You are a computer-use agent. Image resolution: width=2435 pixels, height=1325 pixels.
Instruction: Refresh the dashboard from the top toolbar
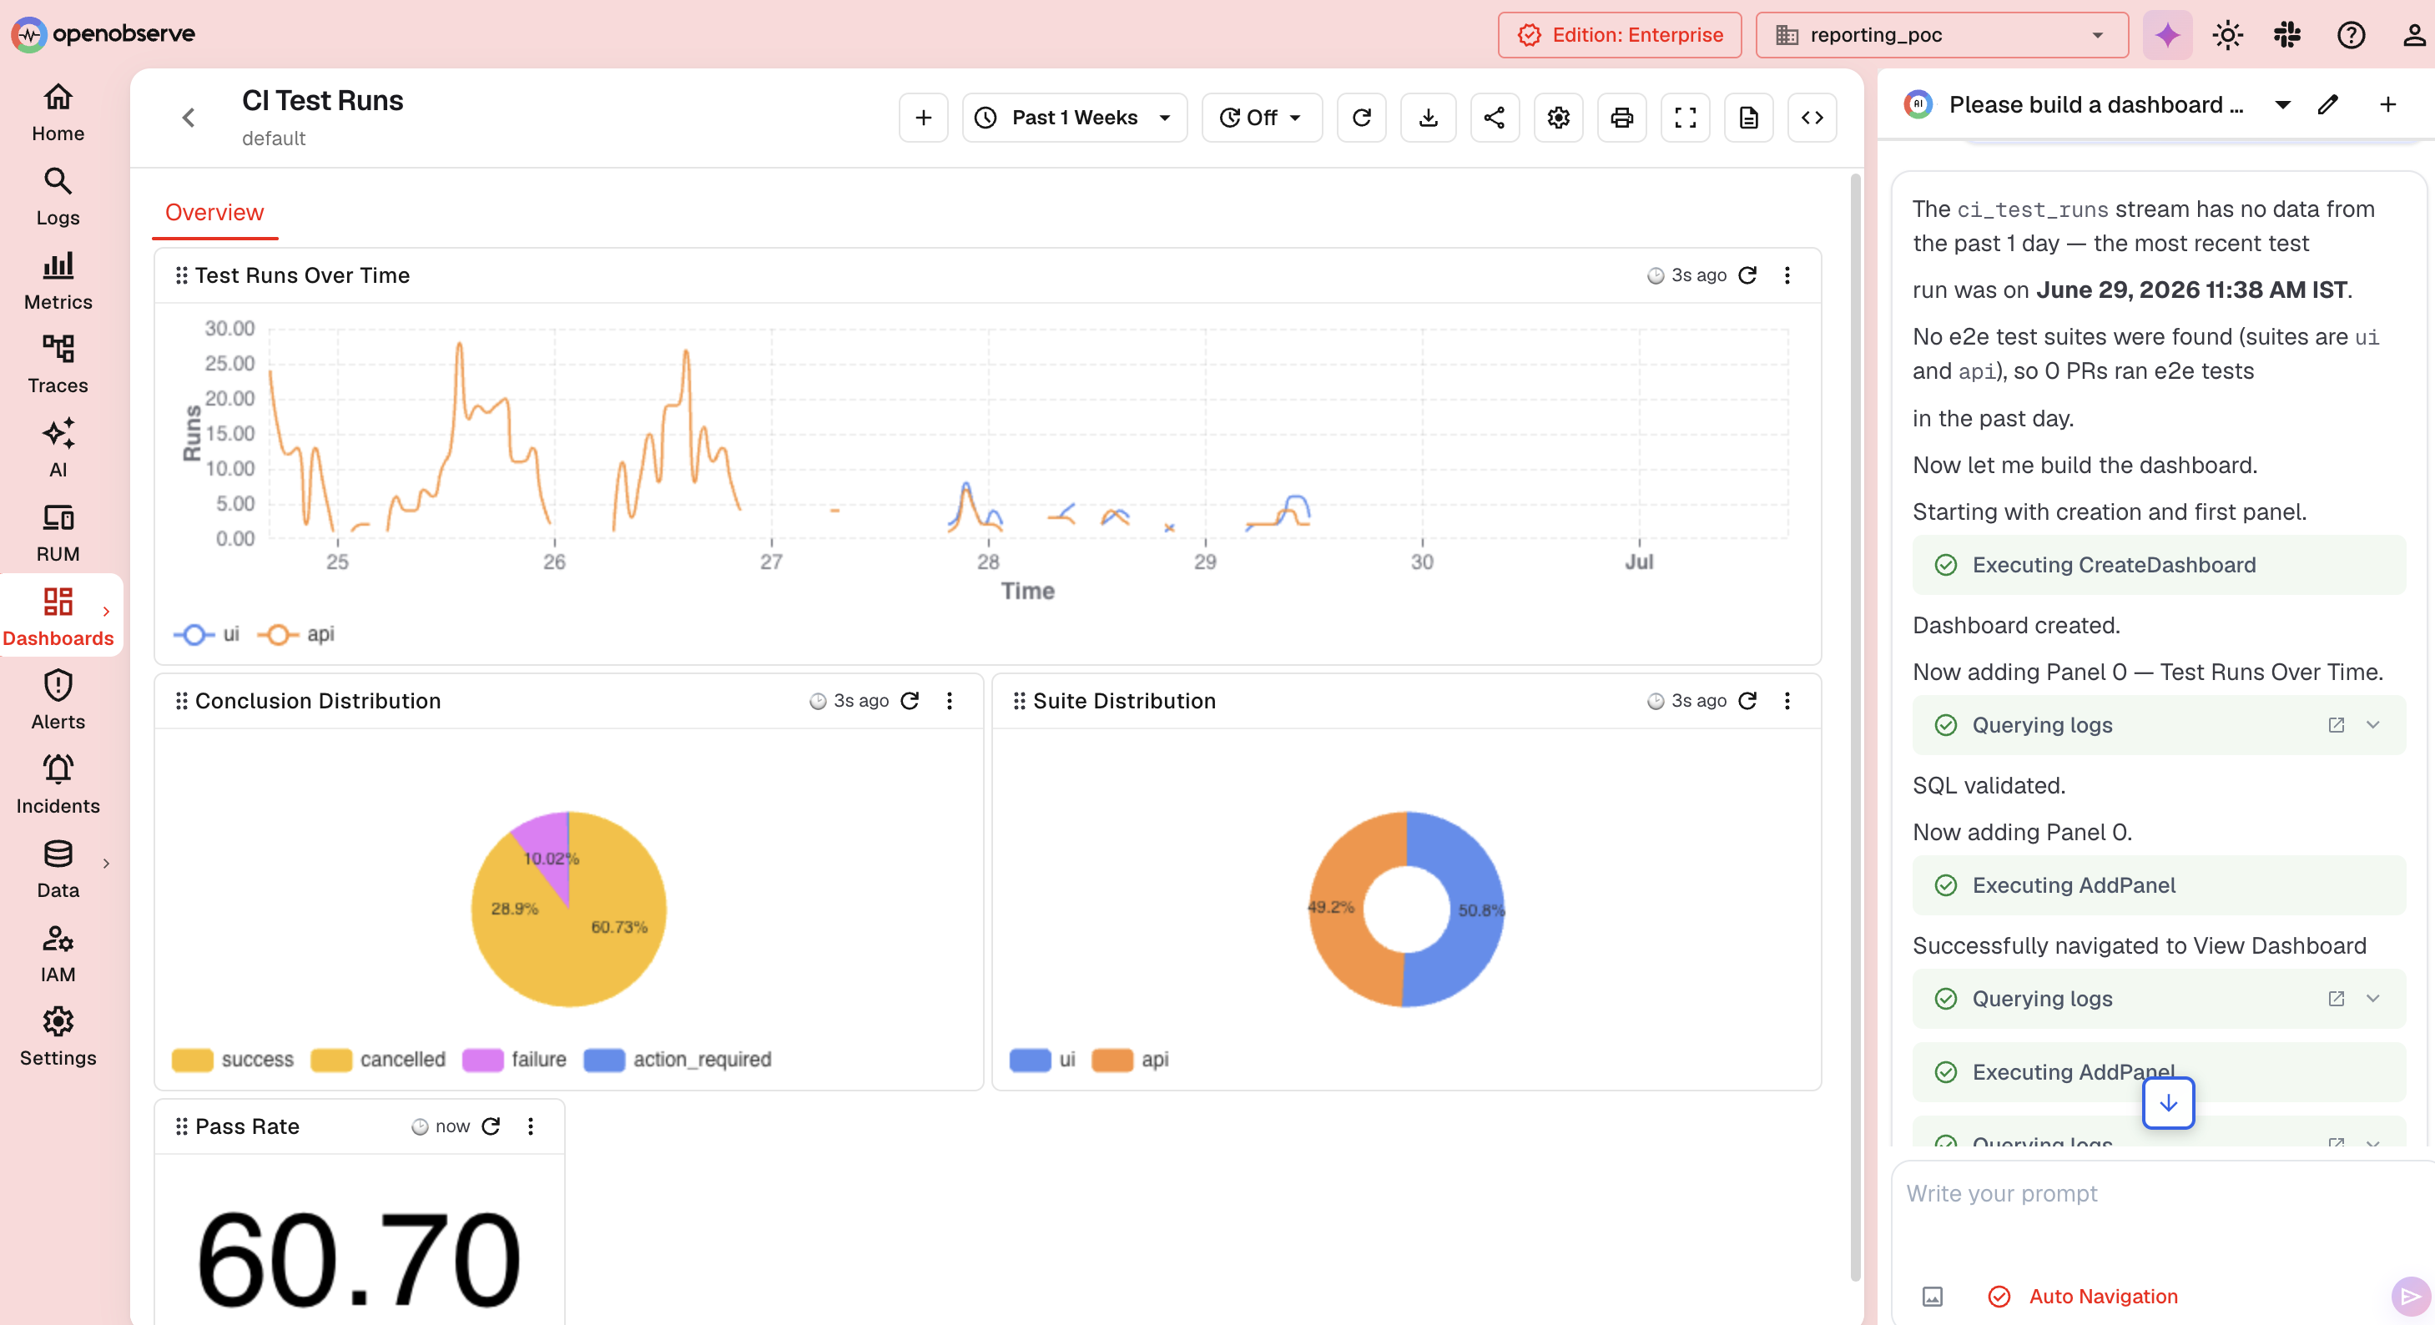[x=1361, y=117]
